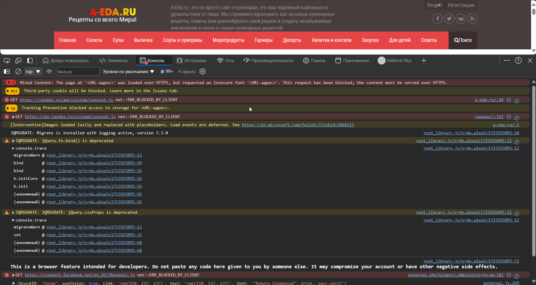The width and height of the screenshot is (536, 285).
Task: Open the Морепродукты menu item
Action: pos(228,40)
